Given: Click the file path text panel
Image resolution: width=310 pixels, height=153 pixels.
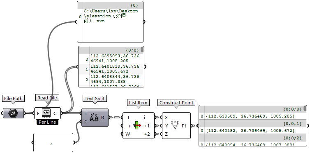Looking at the screenshot, I should [110, 21].
